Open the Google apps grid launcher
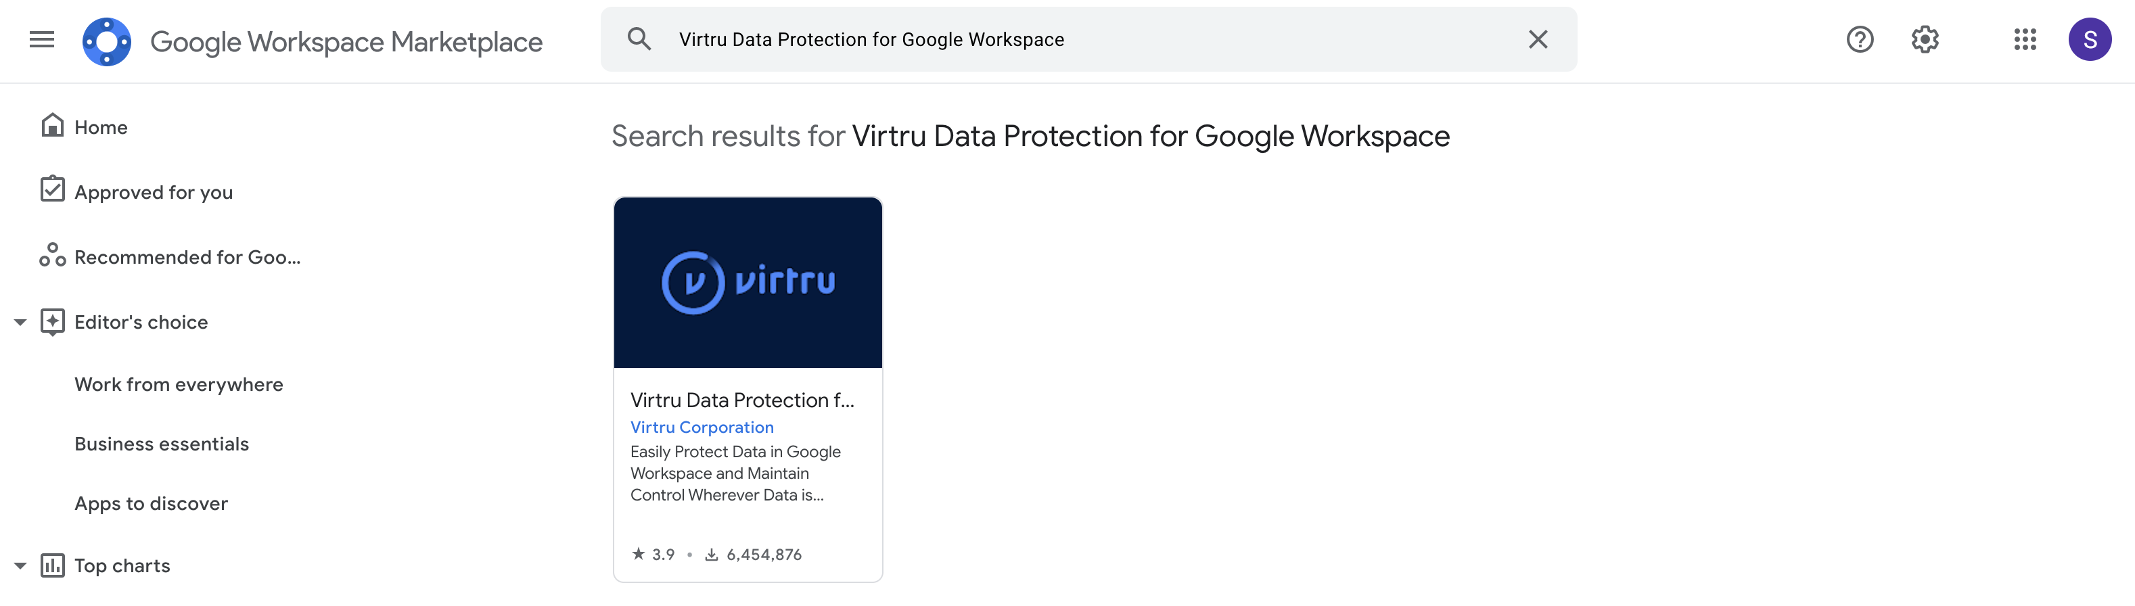 click(2025, 39)
